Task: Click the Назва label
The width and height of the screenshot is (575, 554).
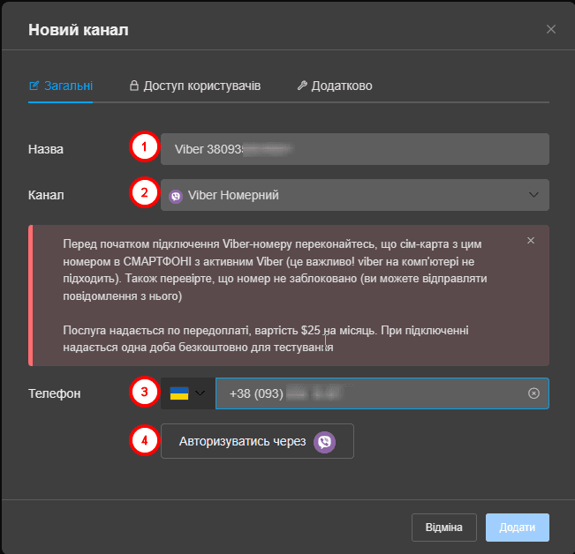Action: pos(46,149)
